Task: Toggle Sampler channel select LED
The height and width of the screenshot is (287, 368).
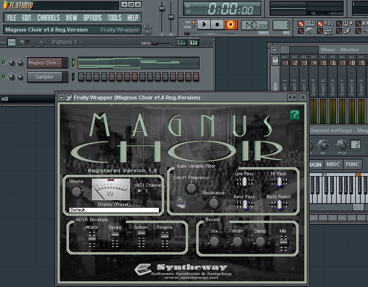Action: click(73, 76)
